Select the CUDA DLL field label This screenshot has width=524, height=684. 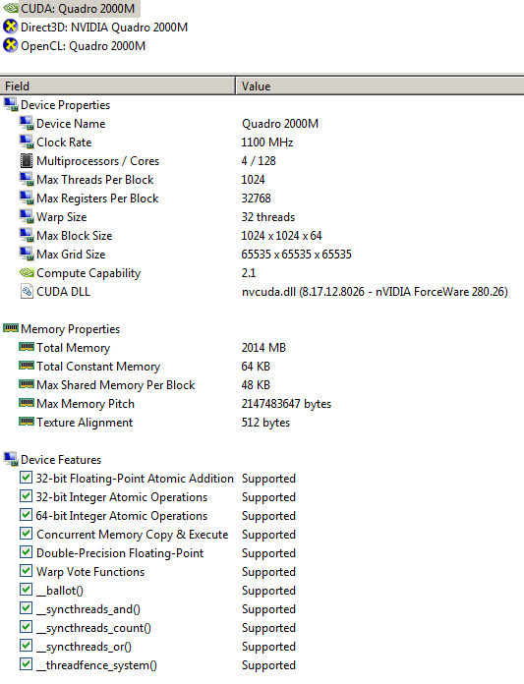click(63, 292)
